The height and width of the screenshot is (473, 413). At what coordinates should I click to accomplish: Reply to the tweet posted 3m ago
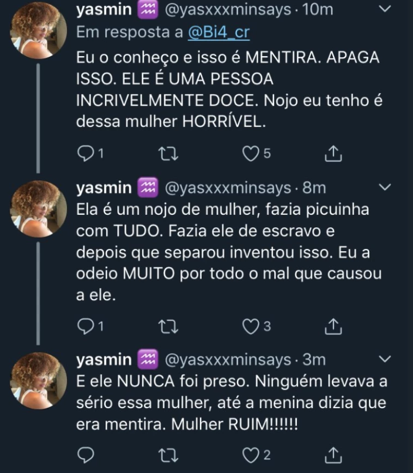(86, 454)
